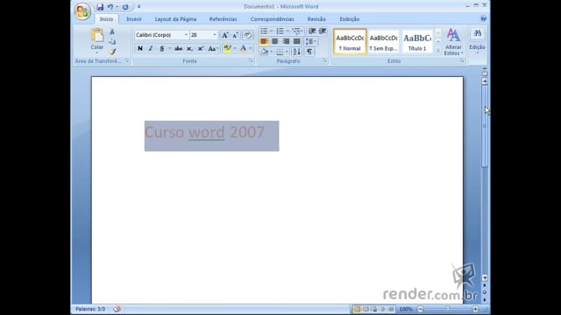Clear formatting with the eraser icon
Viewport: 561px width, 315px height.
[247, 35]
